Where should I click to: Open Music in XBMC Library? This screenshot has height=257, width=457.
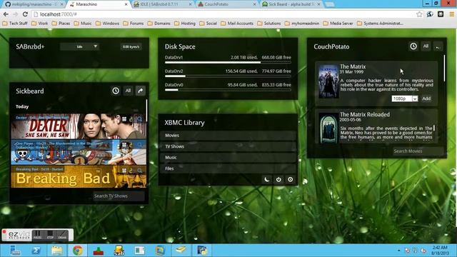point(228,158)
